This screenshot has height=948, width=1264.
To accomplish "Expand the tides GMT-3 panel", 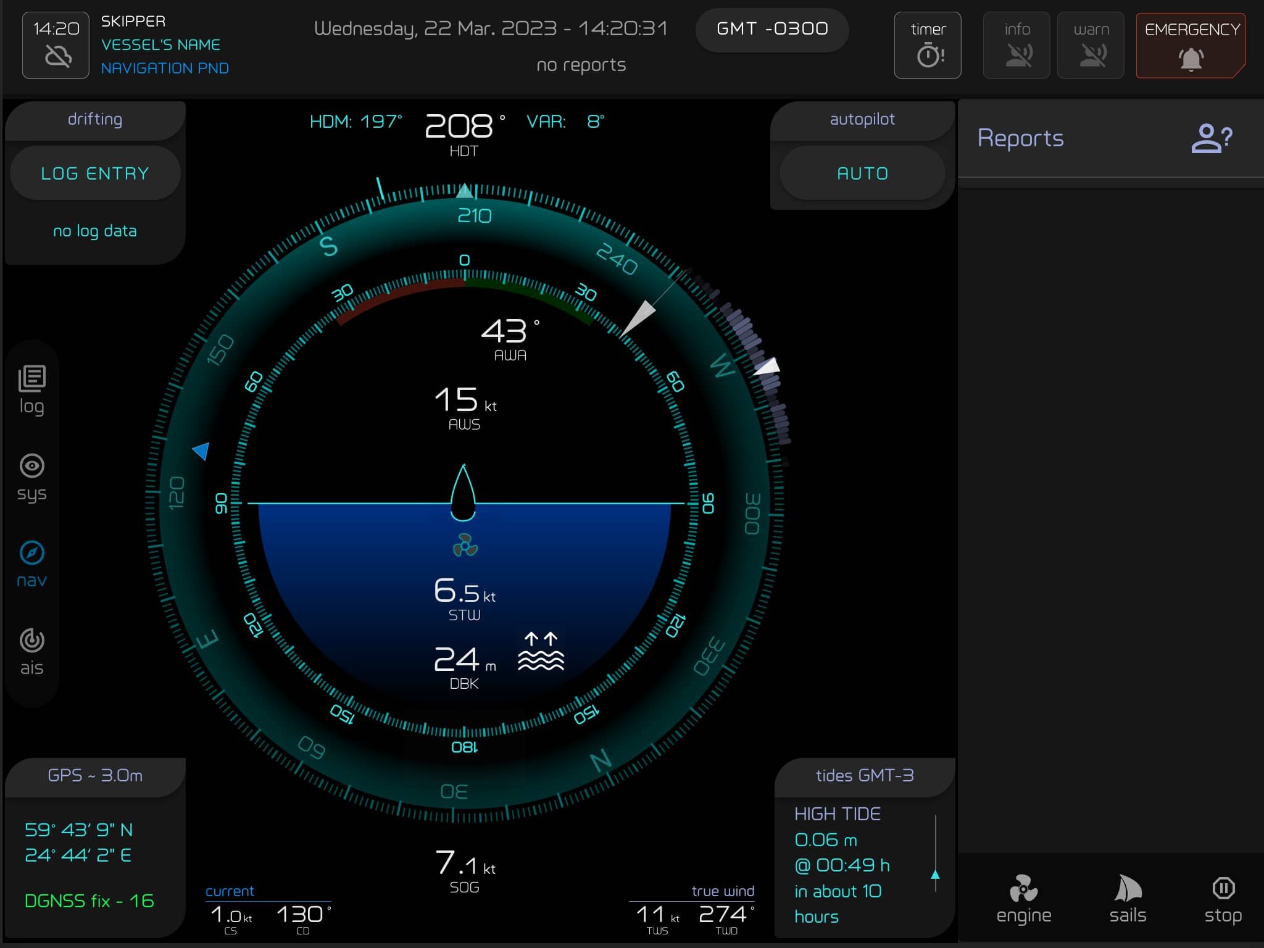I will pos(864,775).
